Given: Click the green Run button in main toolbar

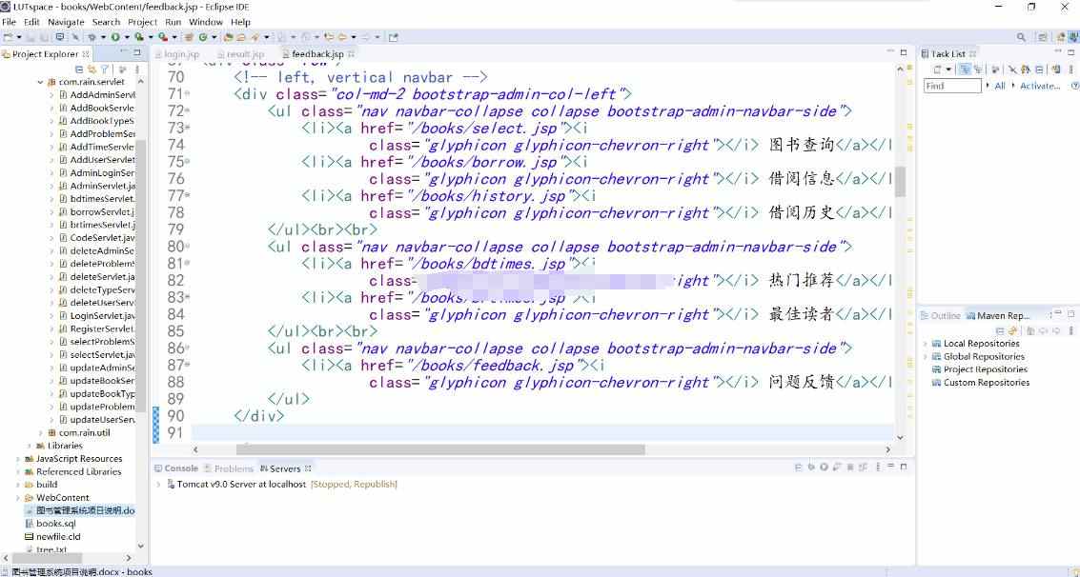Looking at the screenshot, I should coord(115,37).
